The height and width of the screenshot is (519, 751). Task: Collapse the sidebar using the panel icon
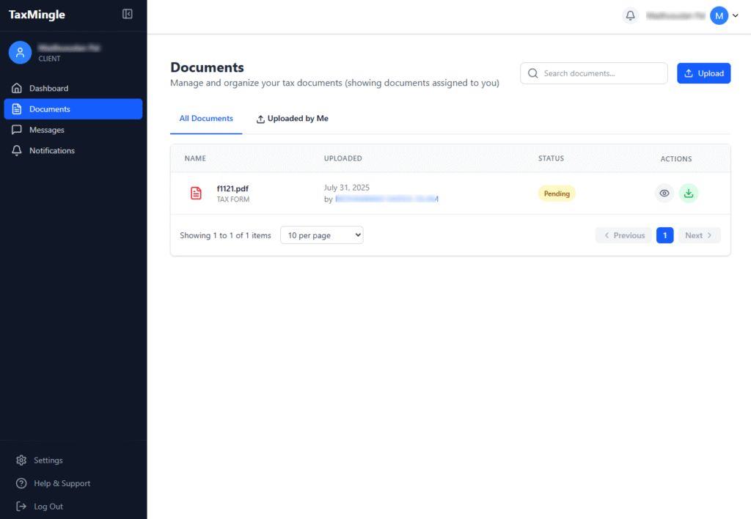(128, 14)
